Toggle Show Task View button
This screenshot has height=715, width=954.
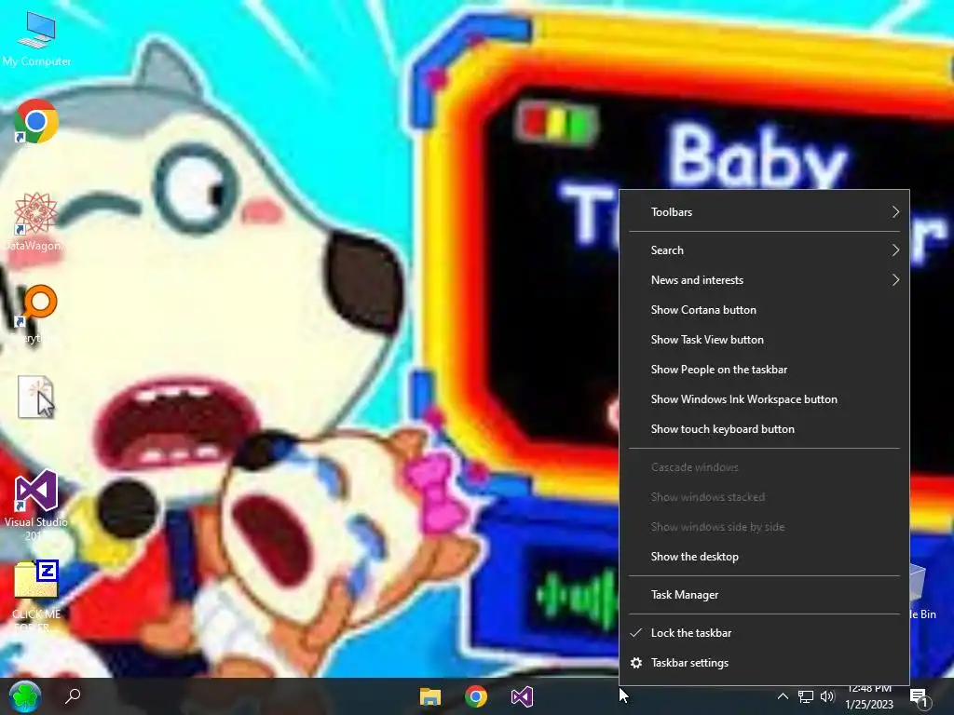[764, 340]
